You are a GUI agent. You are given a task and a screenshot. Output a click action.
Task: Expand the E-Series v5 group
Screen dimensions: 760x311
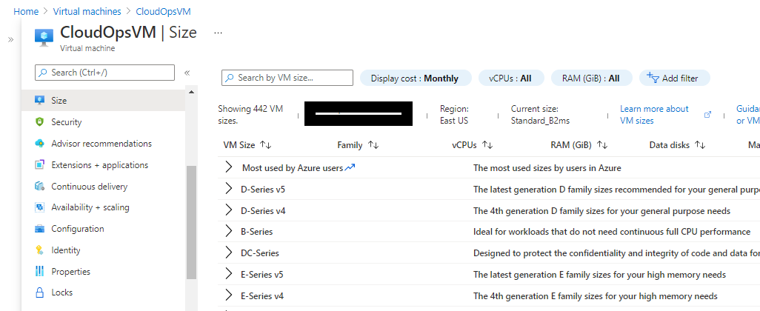click(229, 274)
